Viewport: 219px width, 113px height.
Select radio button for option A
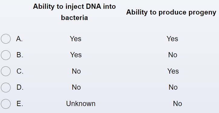tap(6, 39)
